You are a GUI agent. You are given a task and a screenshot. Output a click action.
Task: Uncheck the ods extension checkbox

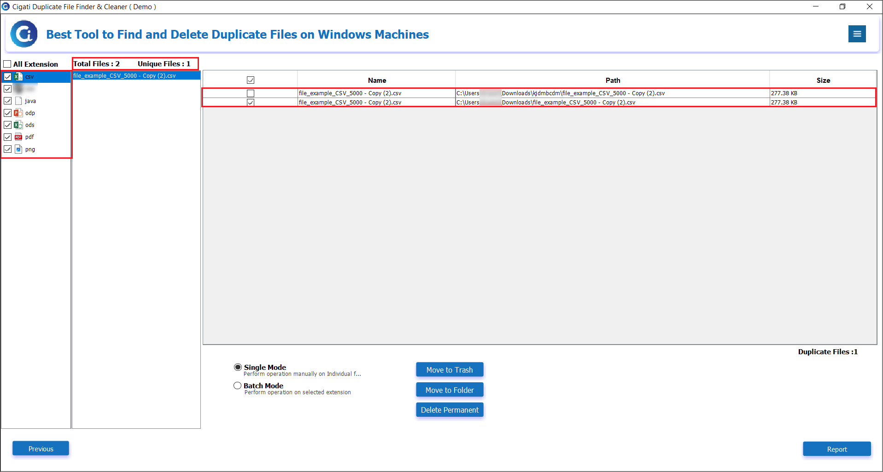(x=7, y=125)
